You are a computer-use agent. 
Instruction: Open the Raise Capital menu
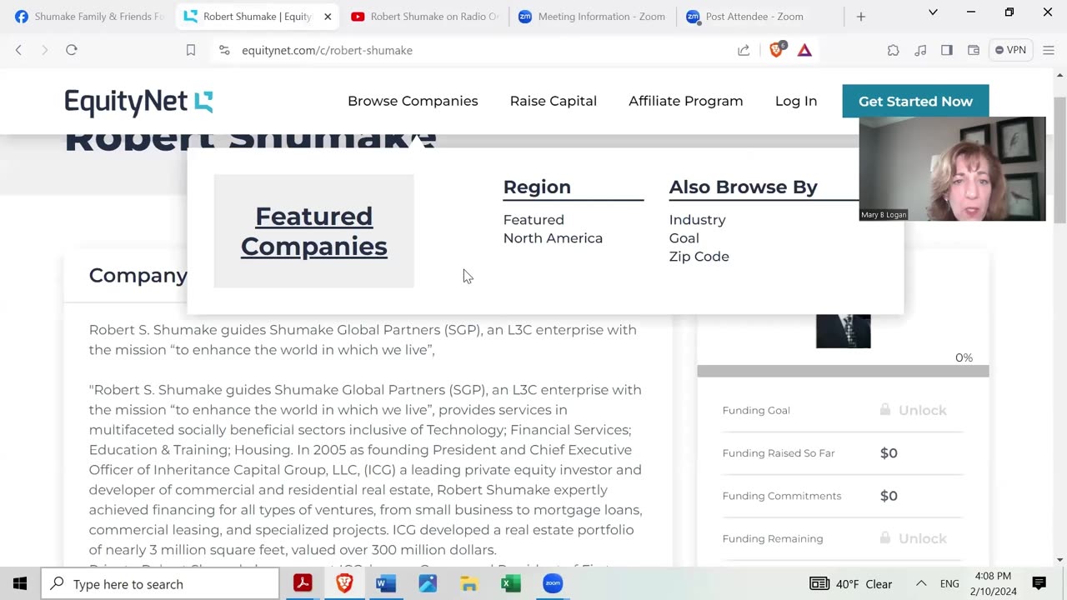(x=554, y=101)
